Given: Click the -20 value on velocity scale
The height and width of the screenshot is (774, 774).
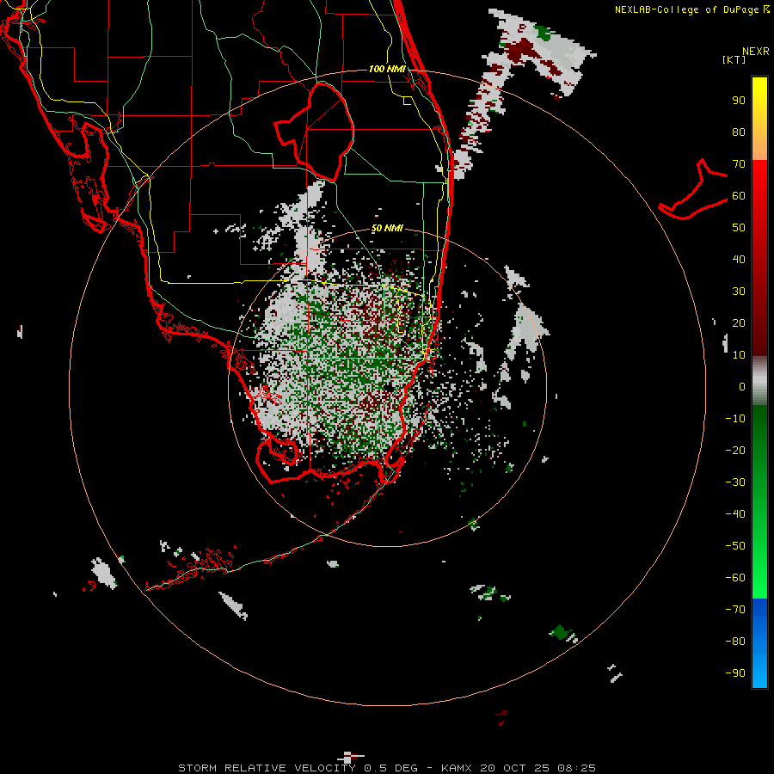Looking at the screenshot, I should tap(735, 451).
